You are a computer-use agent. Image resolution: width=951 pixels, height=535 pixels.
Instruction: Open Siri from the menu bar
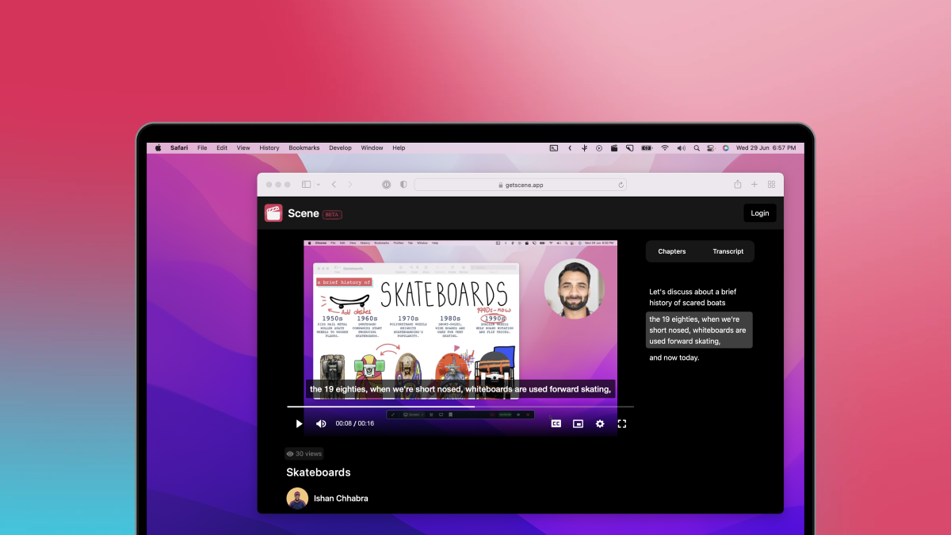[x=726, y=148]
